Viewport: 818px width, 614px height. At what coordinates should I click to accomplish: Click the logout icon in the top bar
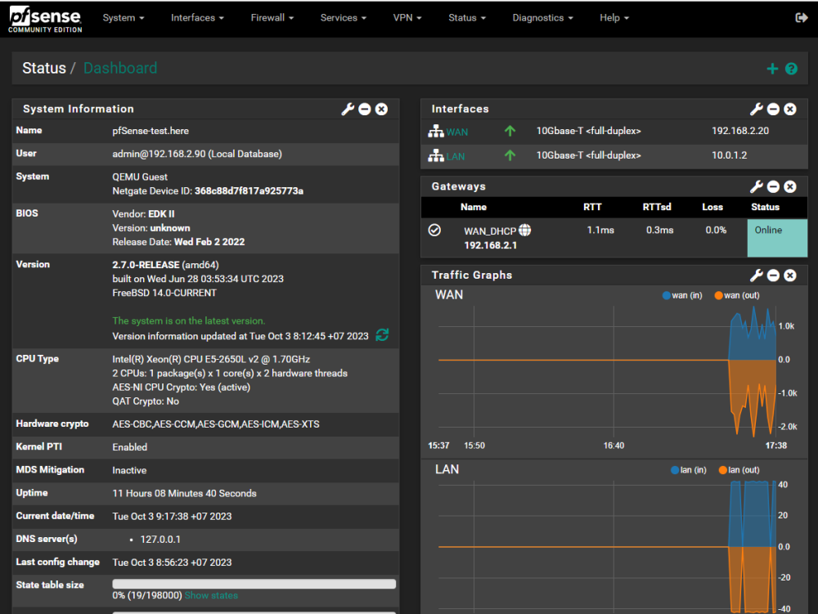(x=802, y=18)
